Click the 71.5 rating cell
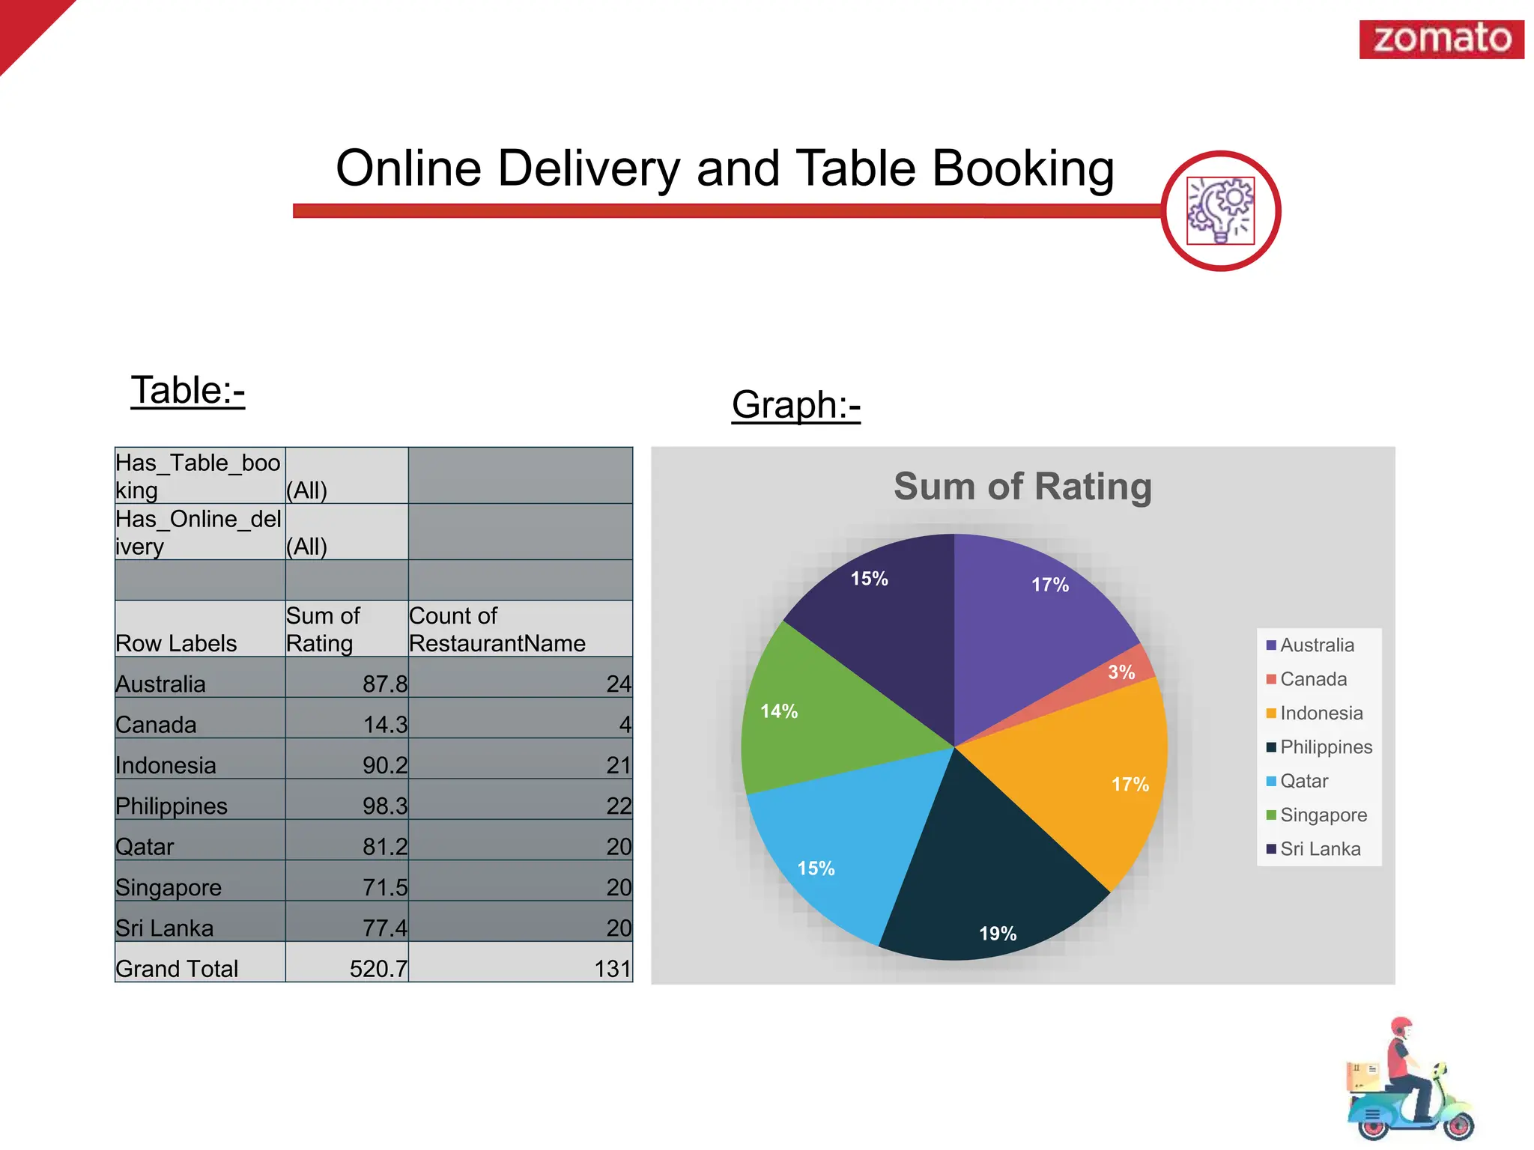1534x1150 pixels. (x=347, y=881)
